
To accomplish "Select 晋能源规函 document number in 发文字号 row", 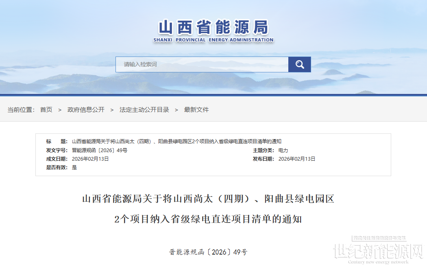I will tap(99, 150).
